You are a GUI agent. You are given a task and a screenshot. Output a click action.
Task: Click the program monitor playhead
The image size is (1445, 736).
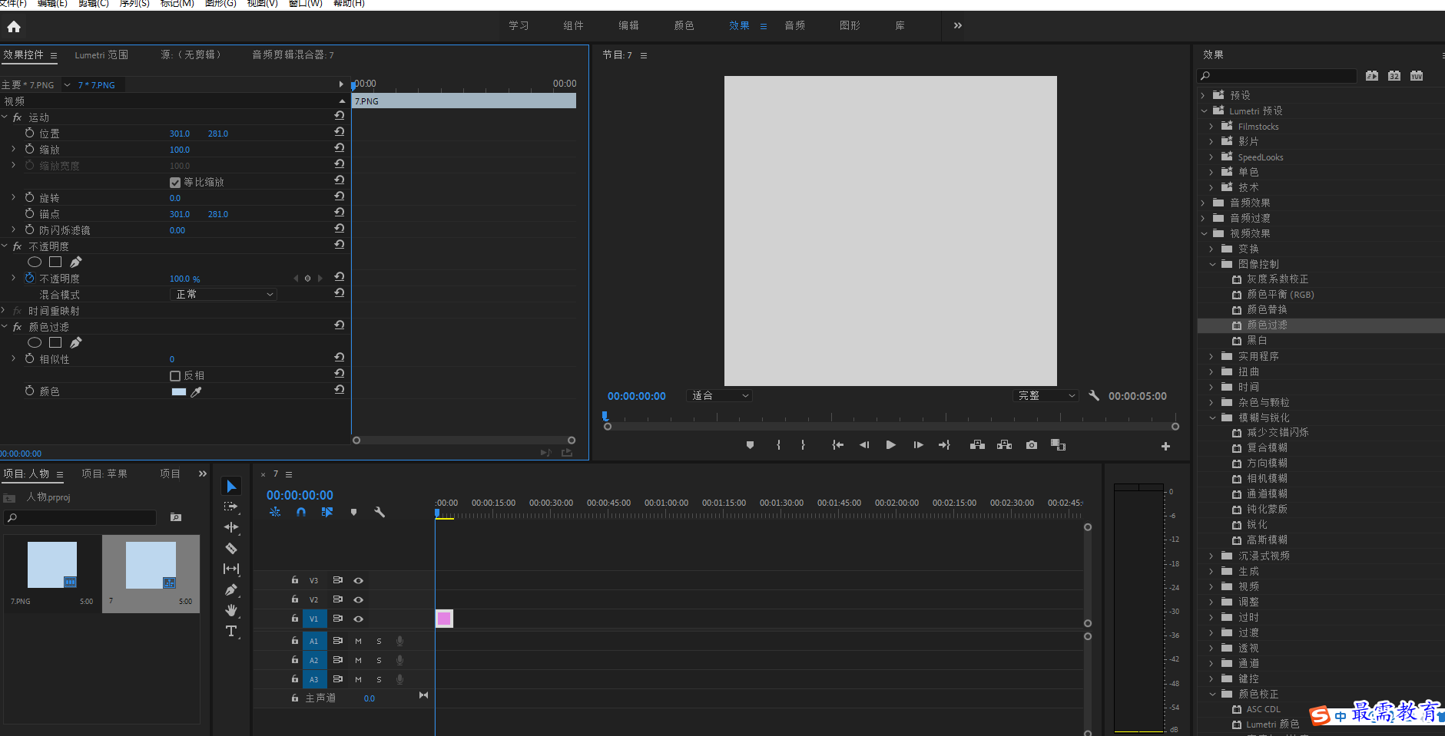click(605, 417)
